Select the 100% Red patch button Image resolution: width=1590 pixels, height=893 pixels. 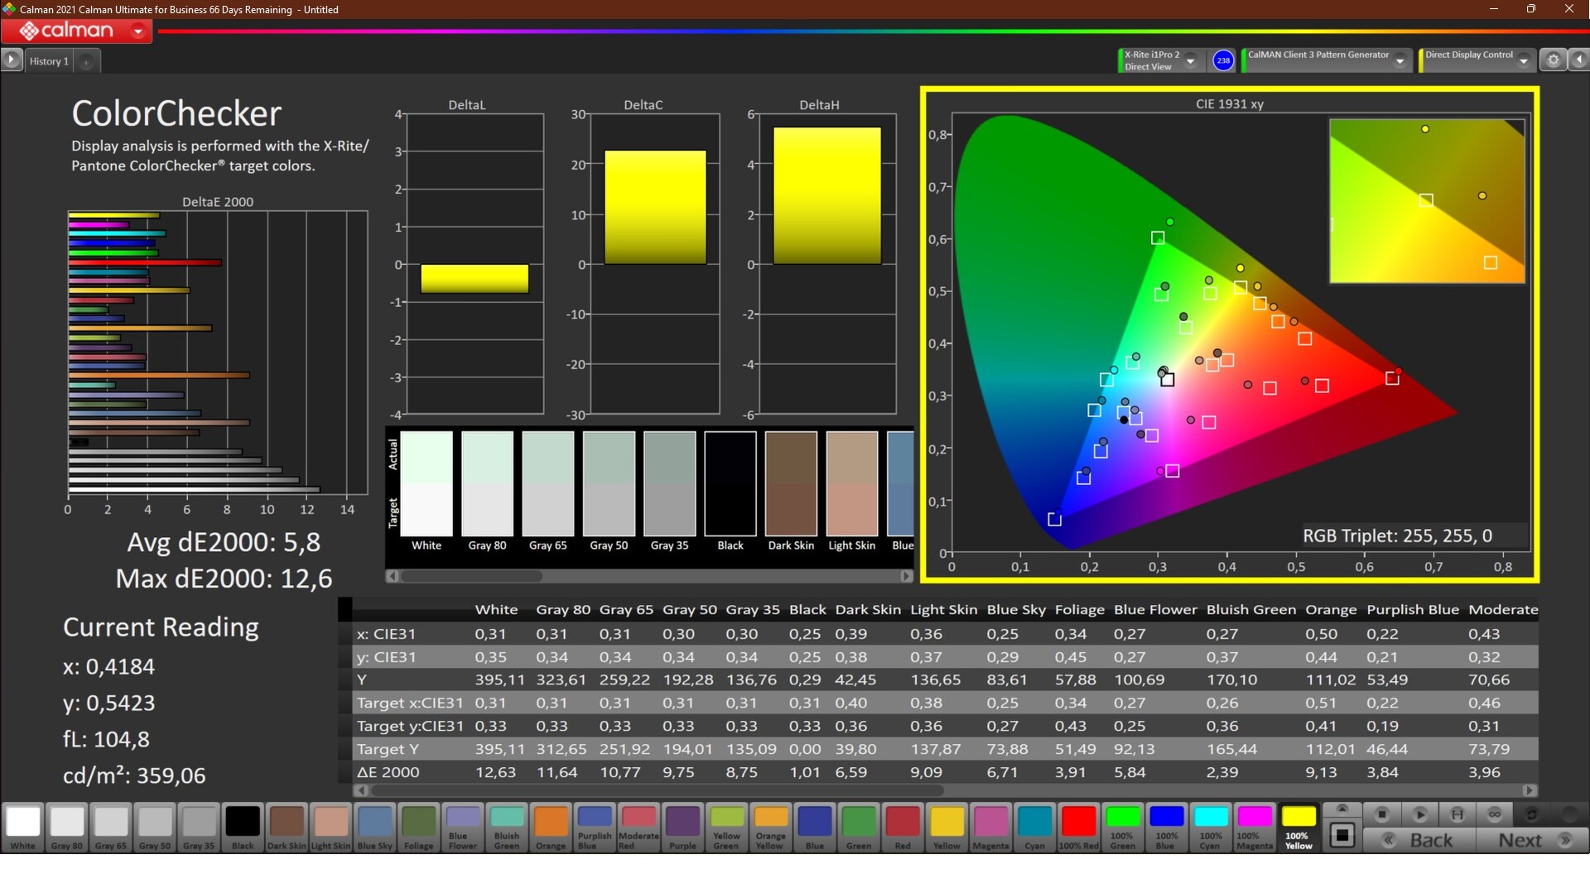tap(1078, 827)
